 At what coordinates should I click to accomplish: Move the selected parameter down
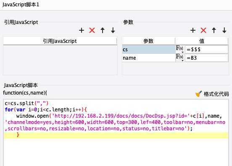[x=224, y=30]
